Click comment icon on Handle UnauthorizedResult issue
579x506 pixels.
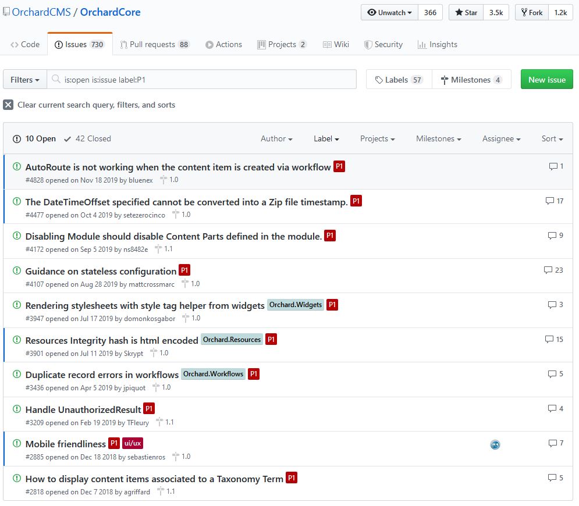click(x=552, y=408)
